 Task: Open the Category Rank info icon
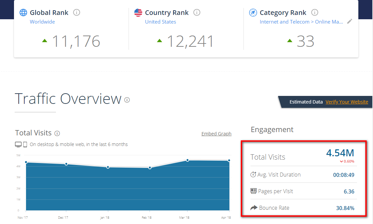coord(314,13)
